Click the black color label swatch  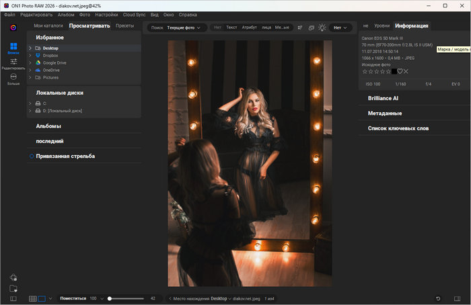[393, 71]
